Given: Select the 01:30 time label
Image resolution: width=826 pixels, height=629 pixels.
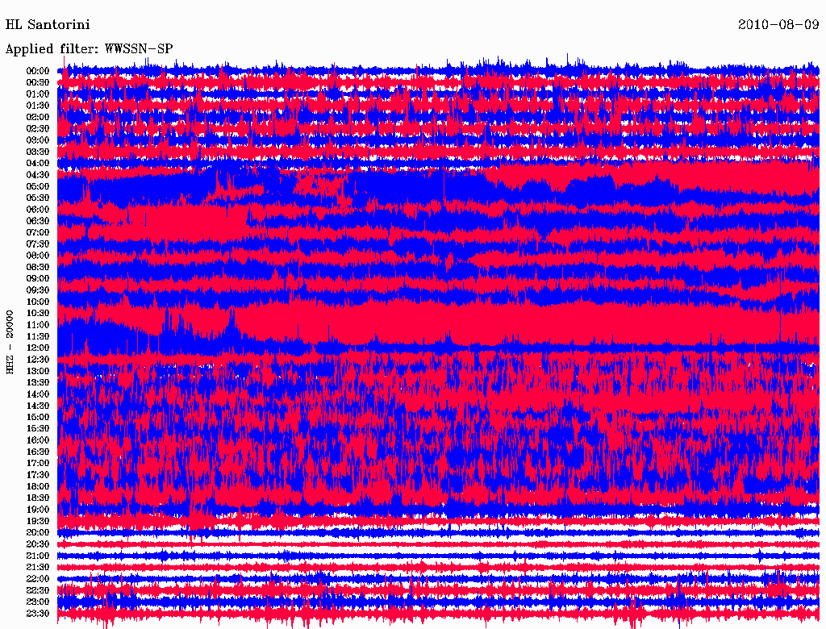Looking at the screenshot, I should [x=37, y=106].
